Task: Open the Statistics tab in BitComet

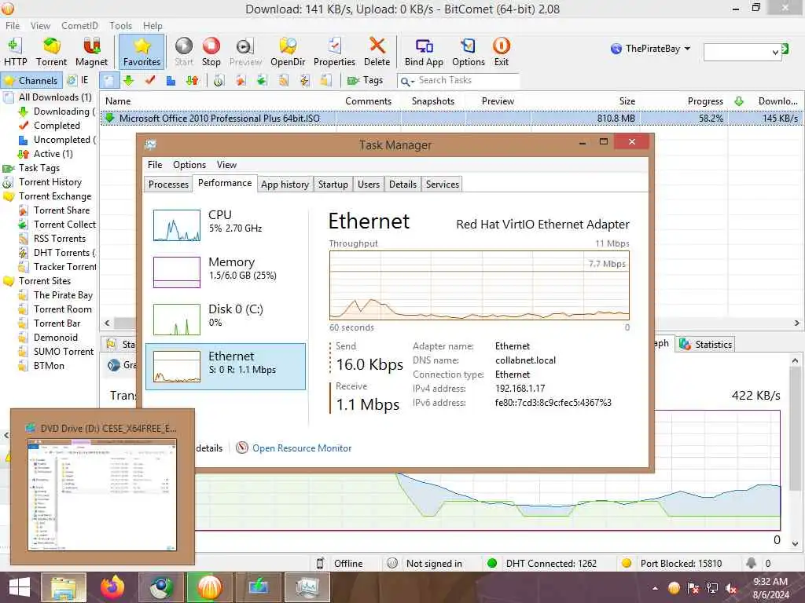Action: tap(707, 344)
